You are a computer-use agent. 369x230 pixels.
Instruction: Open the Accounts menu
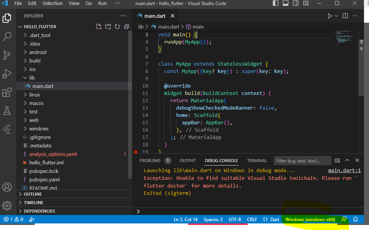[x=7, y=187]
